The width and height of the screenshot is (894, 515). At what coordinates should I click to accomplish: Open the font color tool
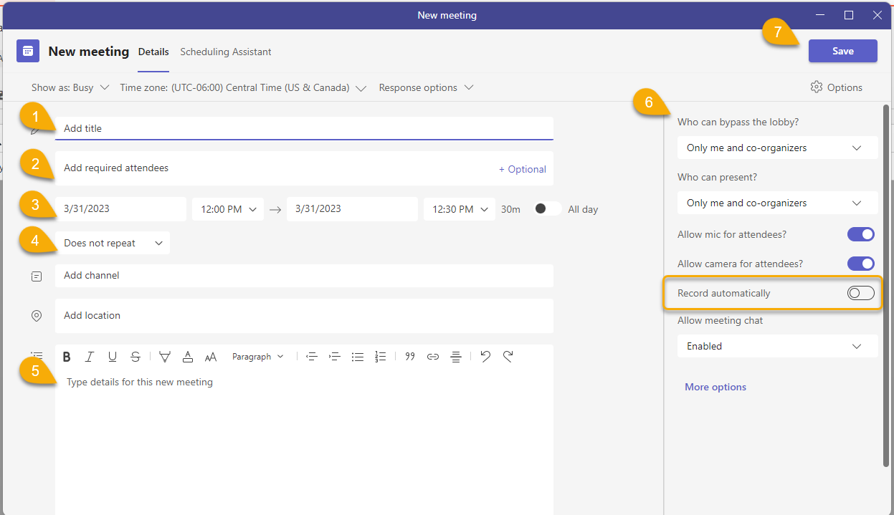188,357
